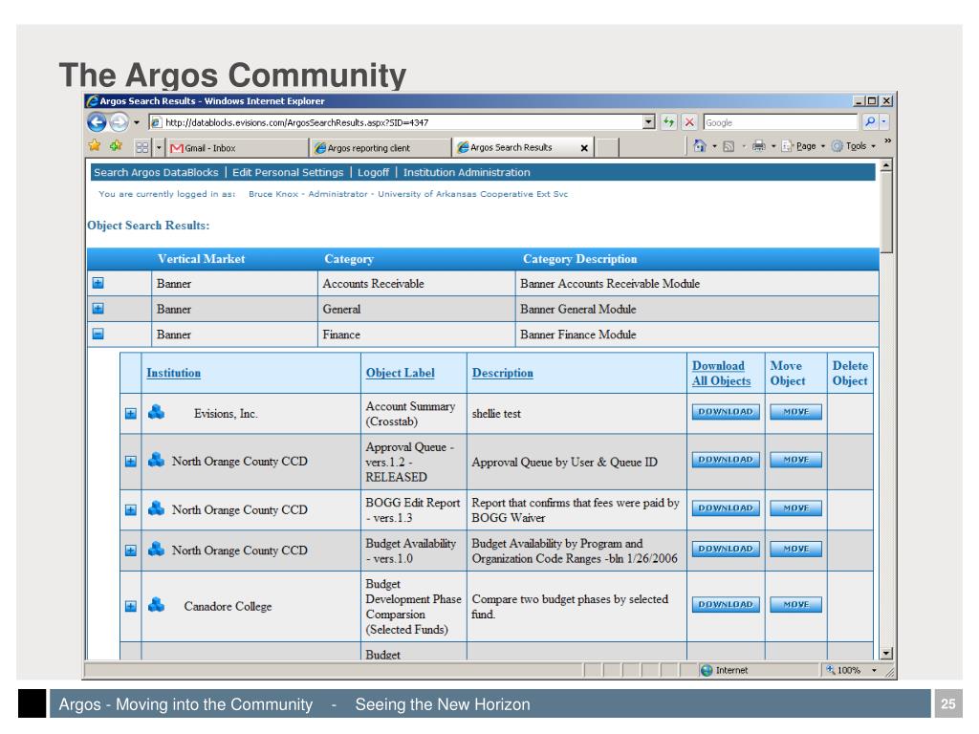Download the BOGG Edit Report object
979x734 pixels.
(726, 508)
